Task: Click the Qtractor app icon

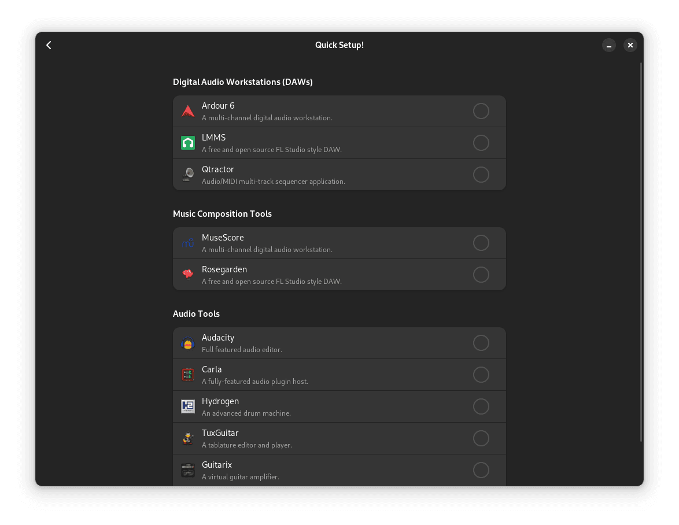Action: click(x=188, y=175)
